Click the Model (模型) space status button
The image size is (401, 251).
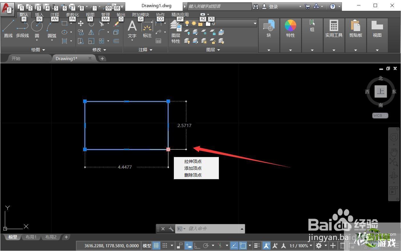(x=147, y=246)
